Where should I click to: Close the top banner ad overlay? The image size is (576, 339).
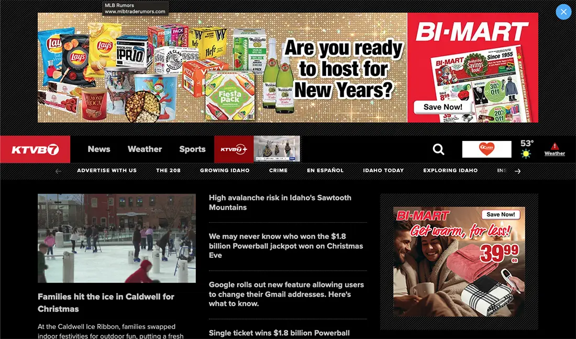(x=563, y=12)
